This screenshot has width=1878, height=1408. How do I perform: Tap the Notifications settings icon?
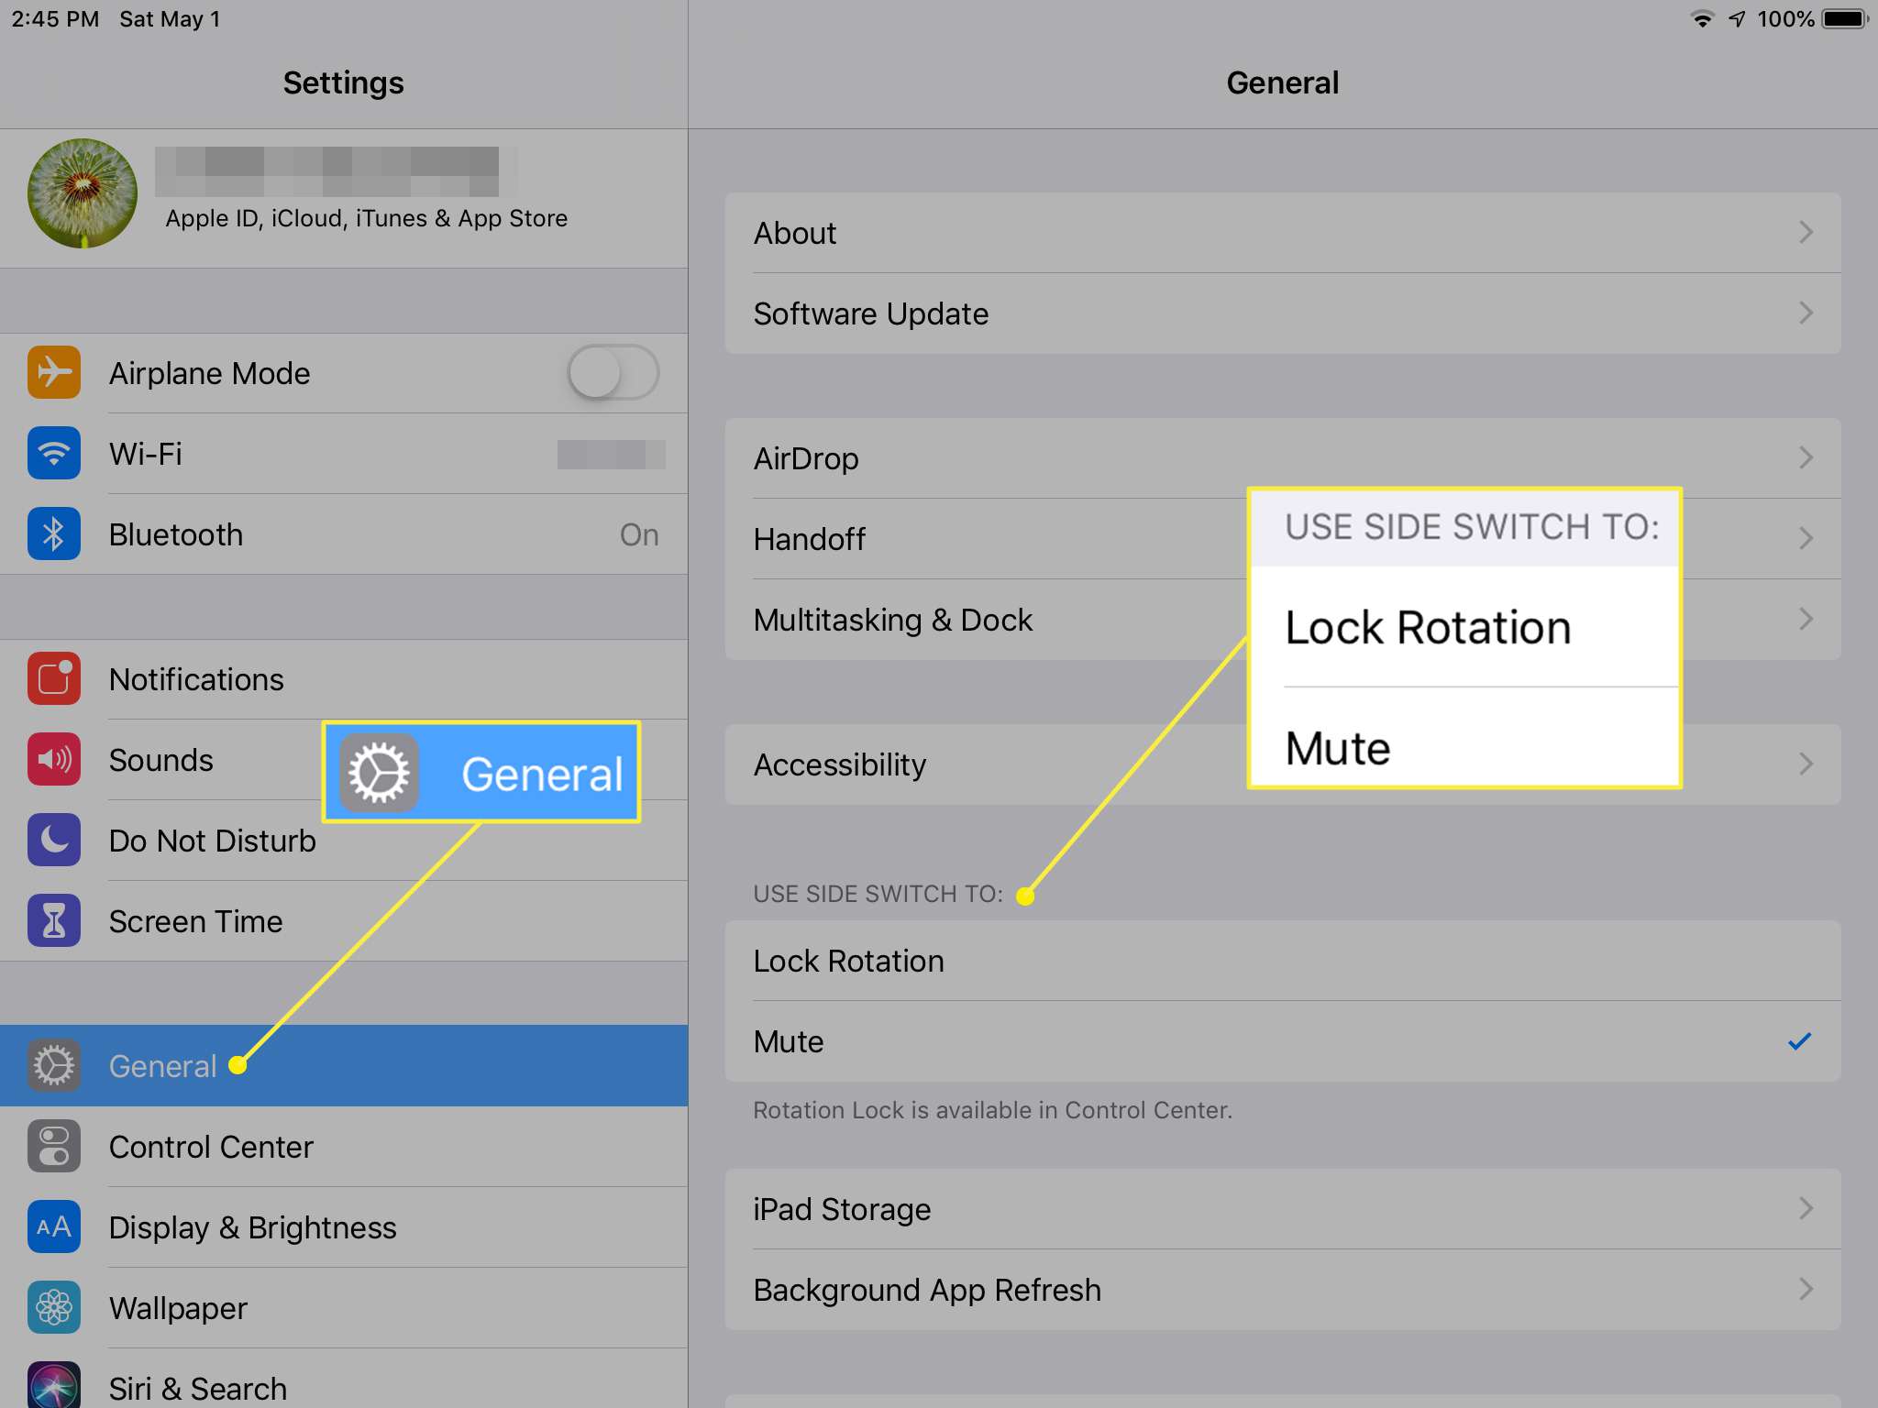click(x=53, y=679)
